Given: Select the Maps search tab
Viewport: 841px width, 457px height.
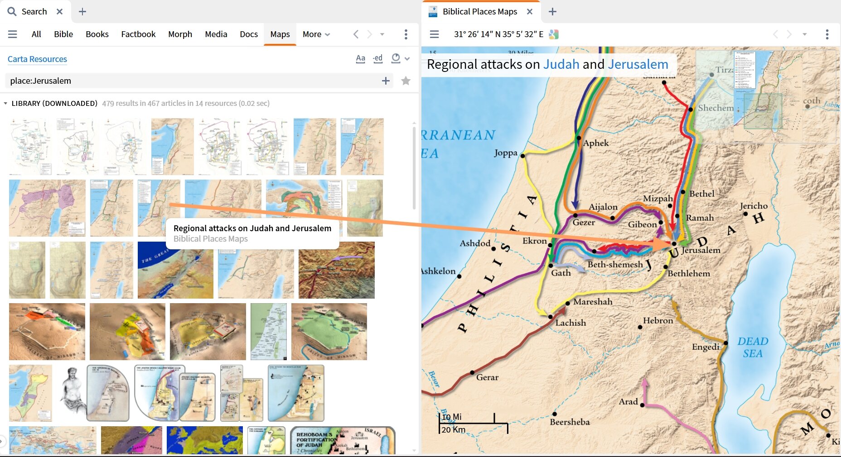Looking at the screenshot, I should tap(280, 34).
